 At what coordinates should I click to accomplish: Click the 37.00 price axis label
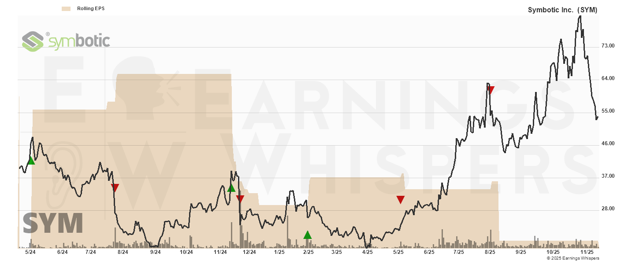click(x=608, y=176)
